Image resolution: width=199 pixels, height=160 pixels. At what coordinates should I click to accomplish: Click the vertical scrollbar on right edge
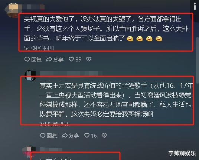pyautogui.click(x=198, y=60)
